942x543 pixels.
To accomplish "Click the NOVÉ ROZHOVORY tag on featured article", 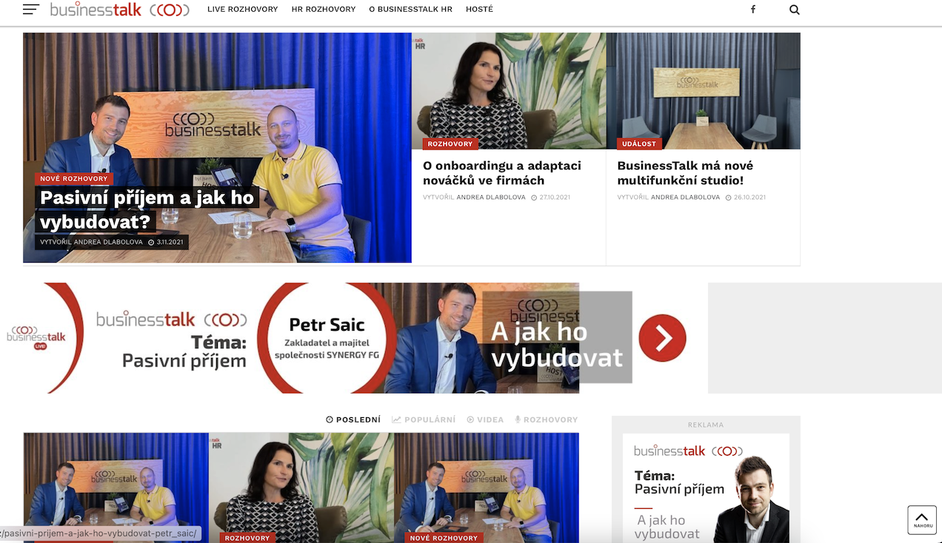I will click(x=74, y=178).
